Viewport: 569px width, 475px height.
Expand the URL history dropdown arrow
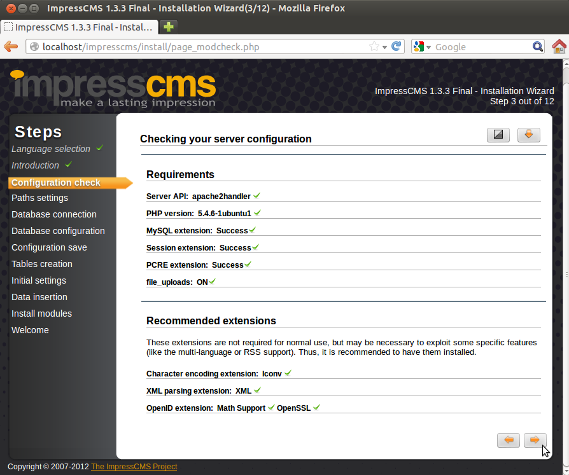pyautogui.click(x=385, y=46)
